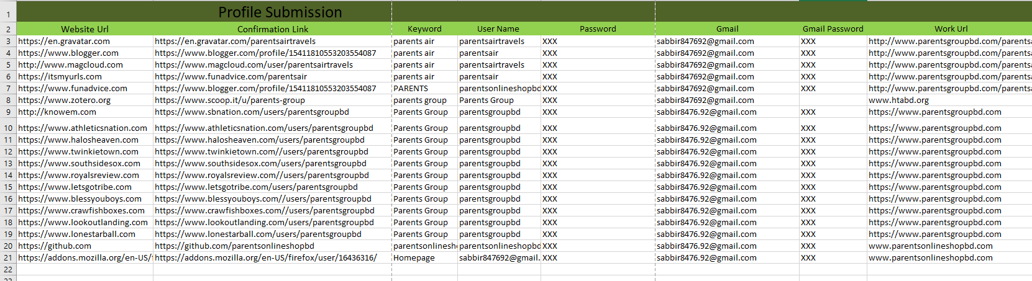Select the Confirmation Link header cell
The height and width of the screenshot is (281, 1032).
click(x=272, y=29)
